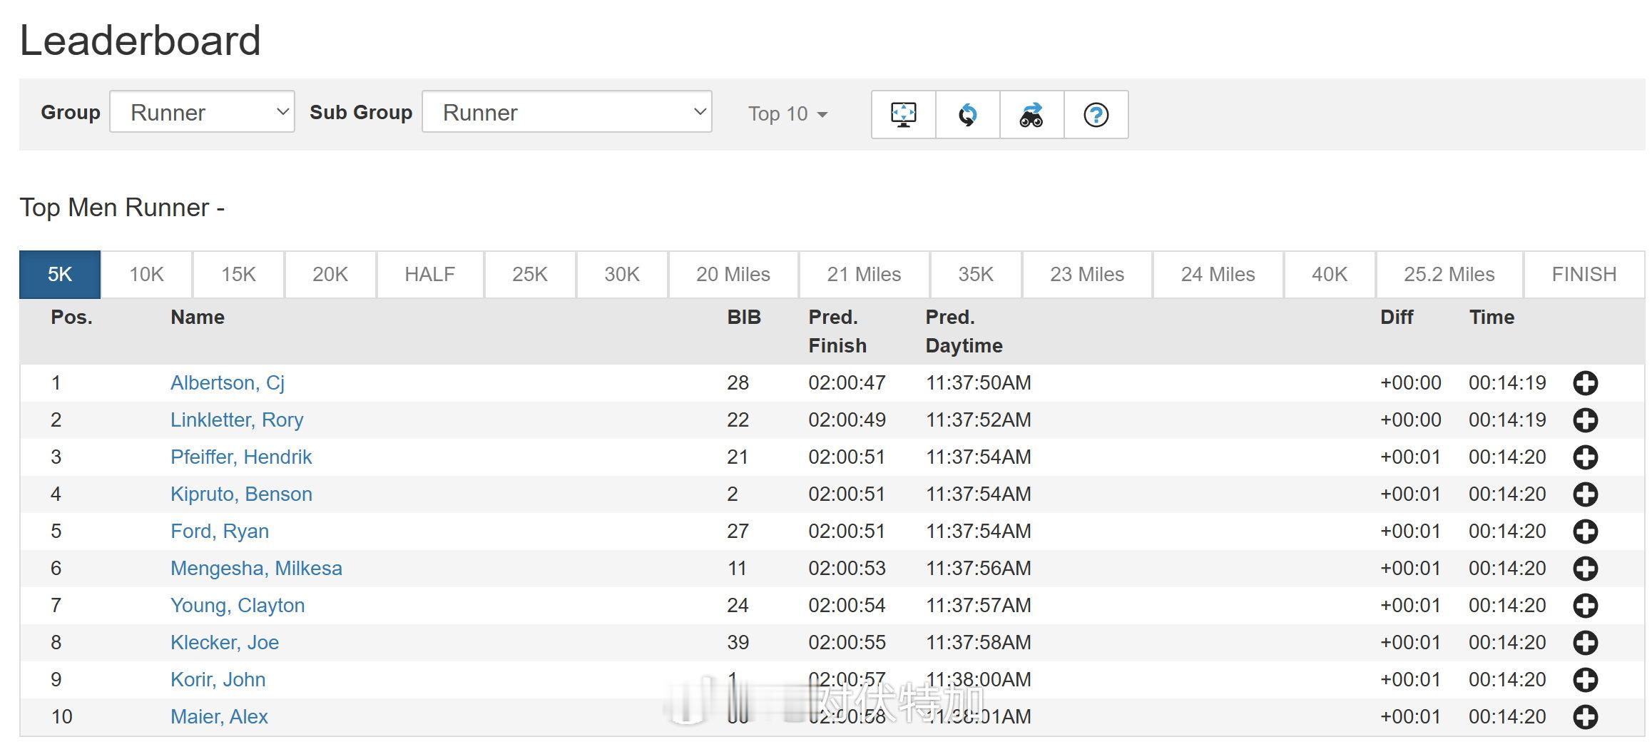
Task: Open runner link Young, Clayton
Action: (238, 606)
